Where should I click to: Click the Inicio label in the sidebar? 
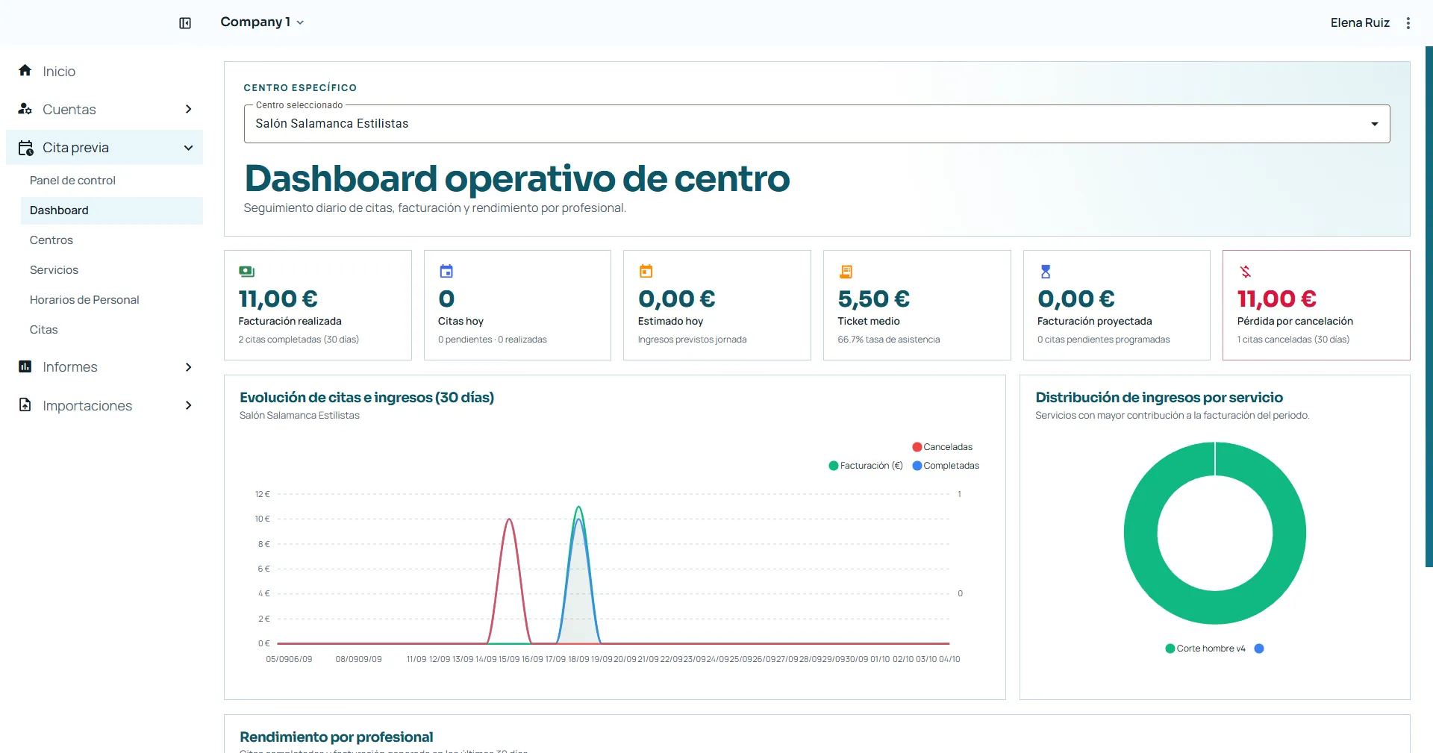tap(59, 72)
